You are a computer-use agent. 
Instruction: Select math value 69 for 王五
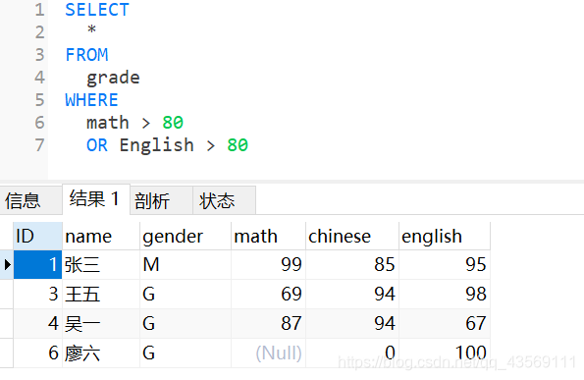pyautogui.click(x=268, y=294)
